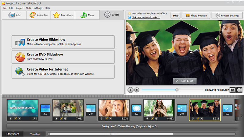This screenshot has height=137, width=244.
Task: Click the pencil edit icon on slide 3
Action: [107, 118]
